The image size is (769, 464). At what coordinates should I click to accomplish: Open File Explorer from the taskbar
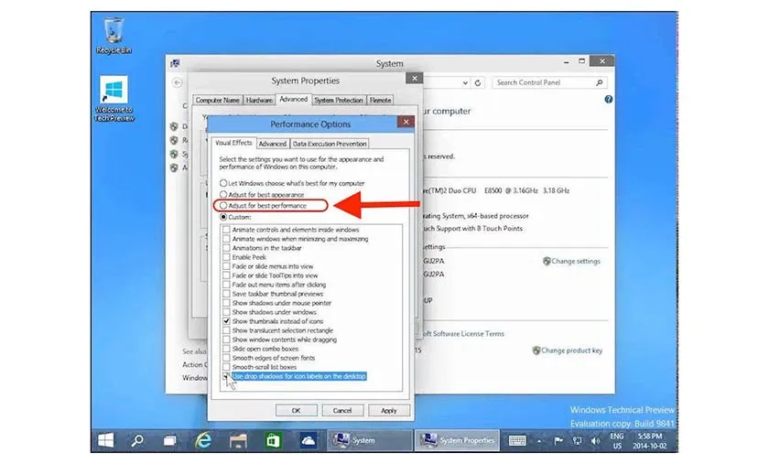click(237, 440)
